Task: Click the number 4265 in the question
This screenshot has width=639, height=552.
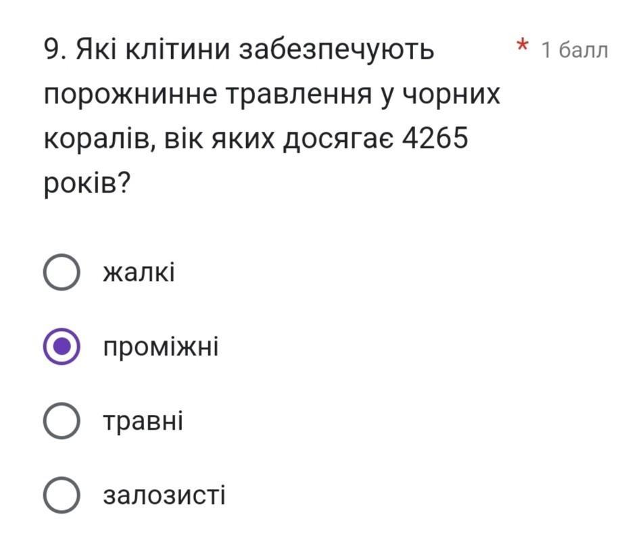Action: [x=435, y=138]
